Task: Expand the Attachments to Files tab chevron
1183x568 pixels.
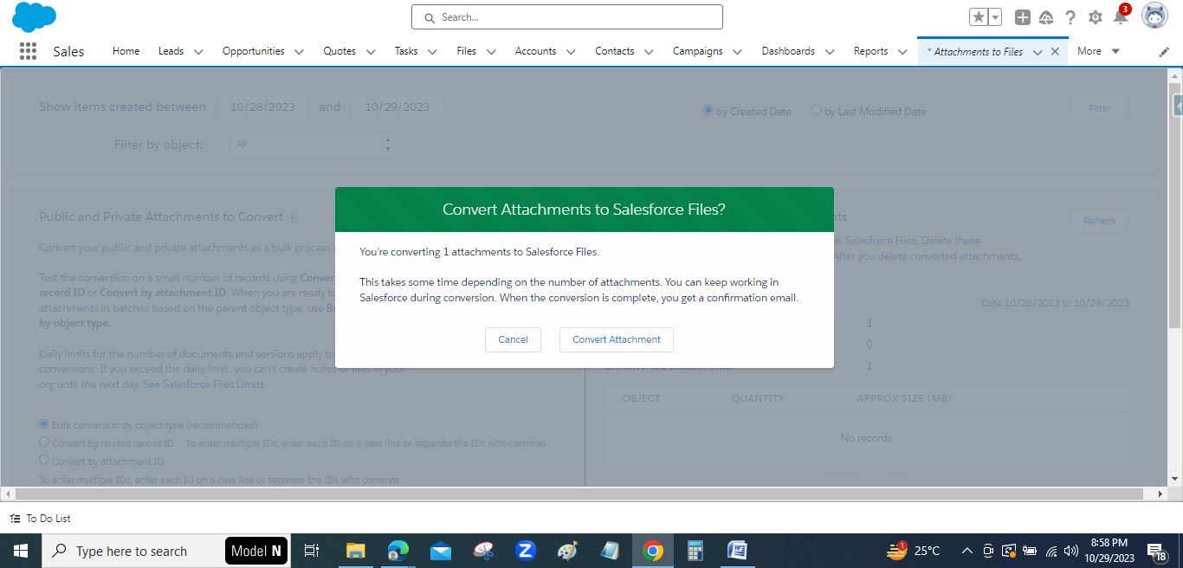Action: 1038,52
